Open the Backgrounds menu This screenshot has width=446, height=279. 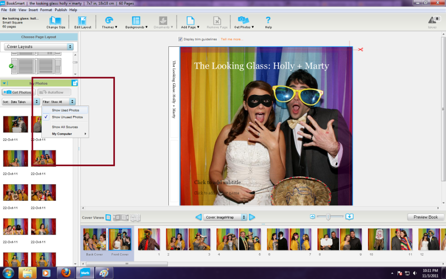pos(136,22)
